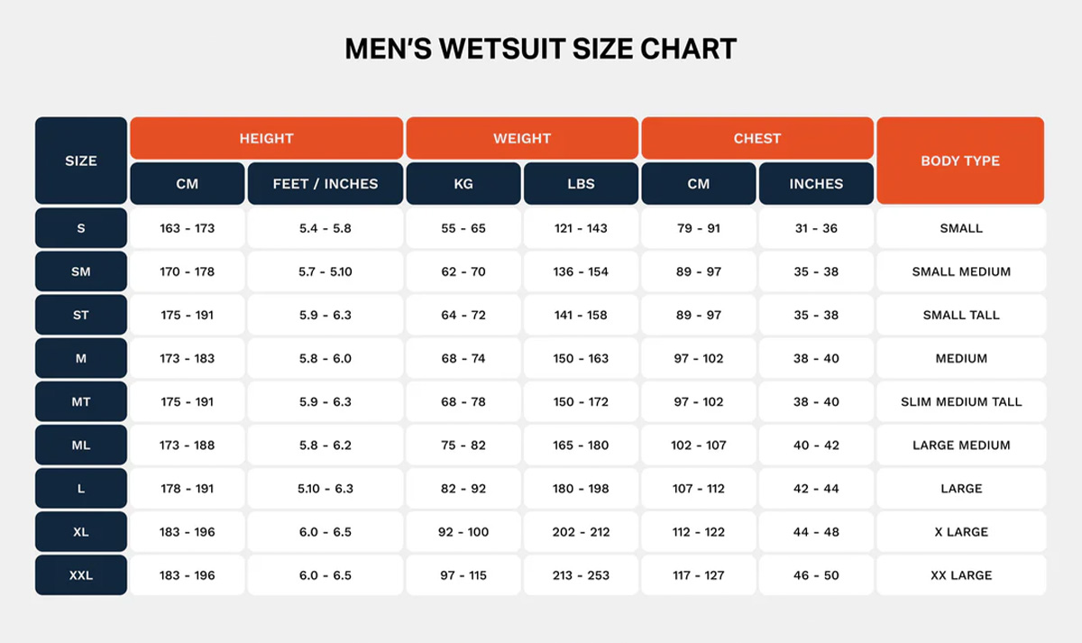Select the 213 - 253 lbs cell

581,575
